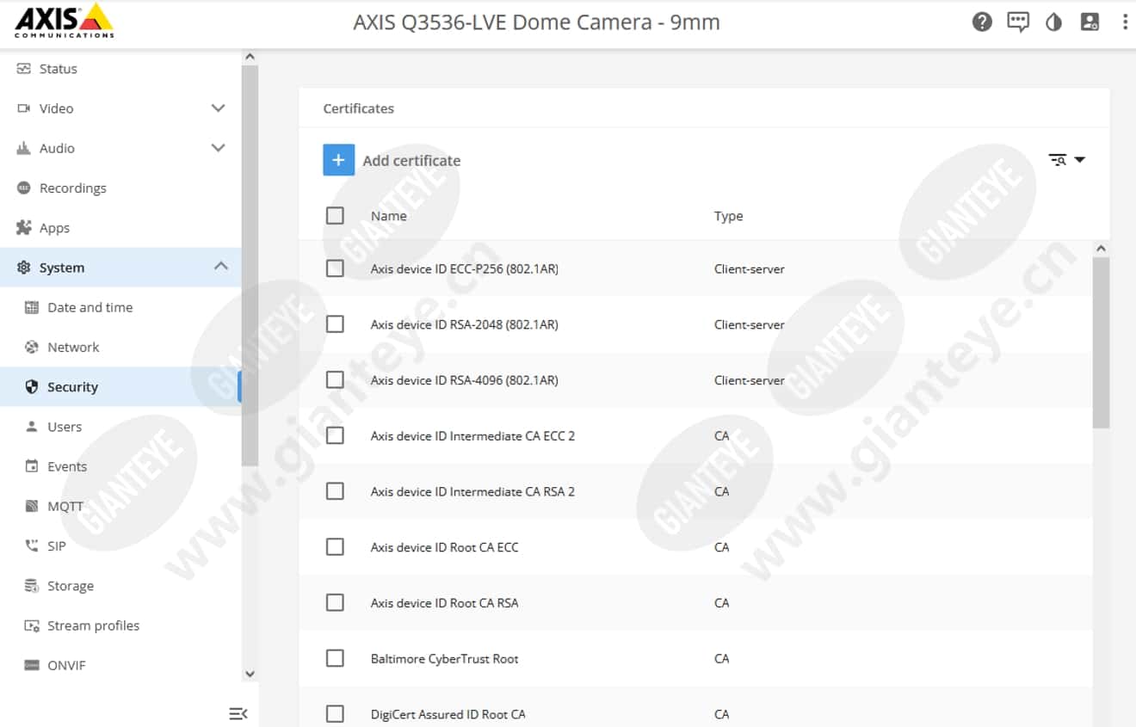1136x727 pixels.
Task: Expand the Video menu chevron
Action: (219, 108)
